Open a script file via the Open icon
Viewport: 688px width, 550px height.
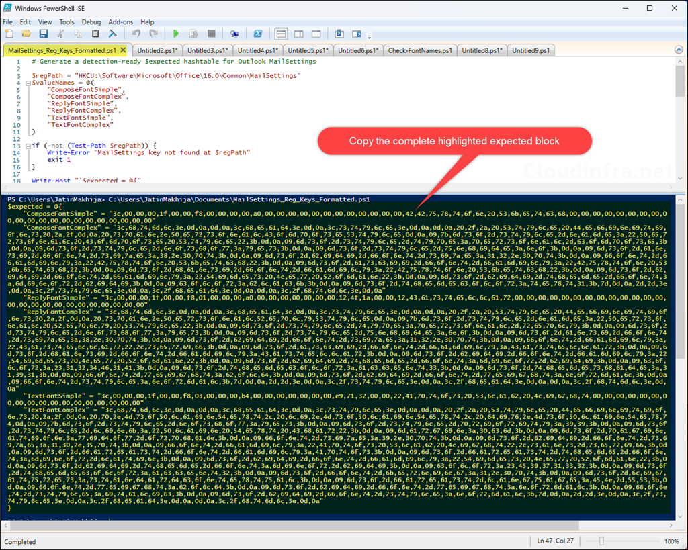point(25,34)
